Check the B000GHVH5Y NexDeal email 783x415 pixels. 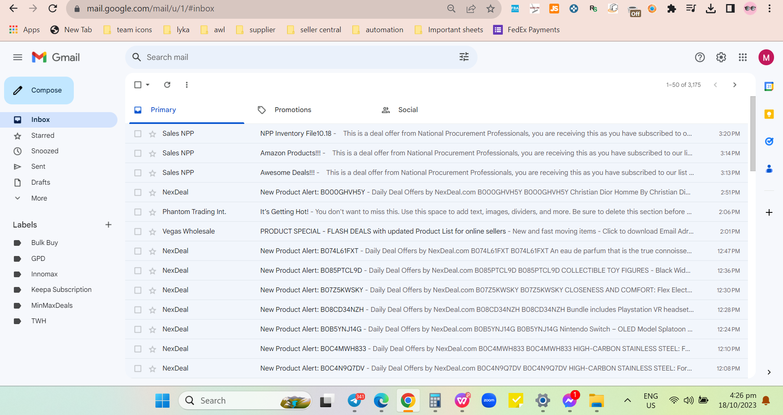click(x=138, y=192)
